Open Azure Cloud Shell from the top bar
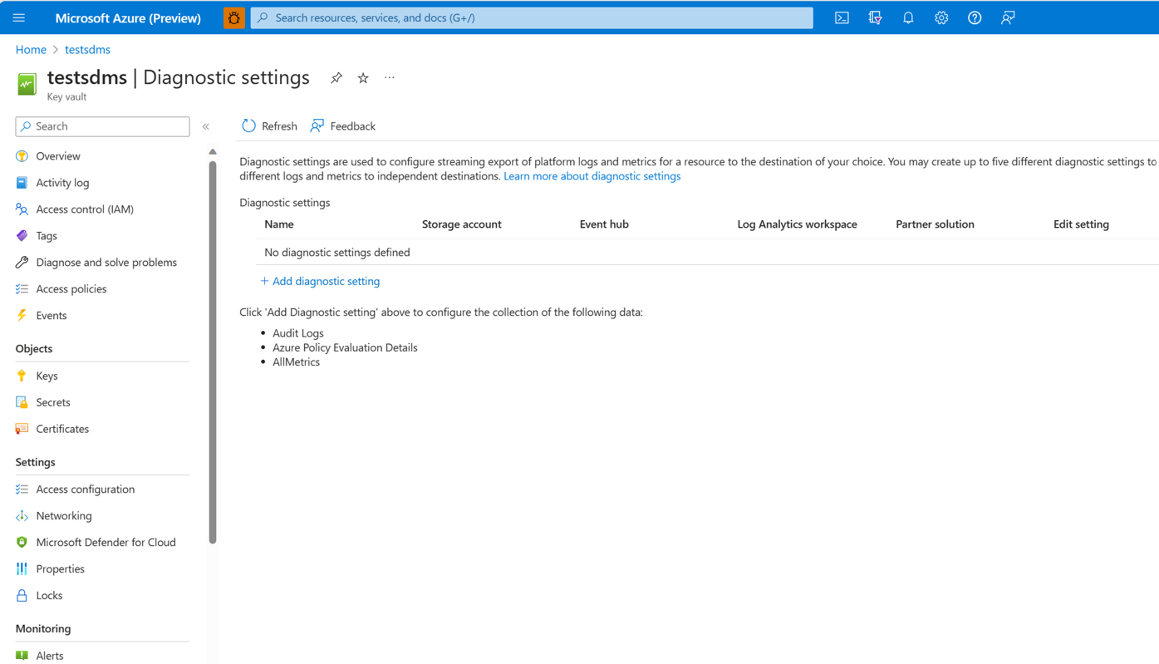Viewport: 1159px width, 664px height. pyautogui.click(x=842, y=18)
